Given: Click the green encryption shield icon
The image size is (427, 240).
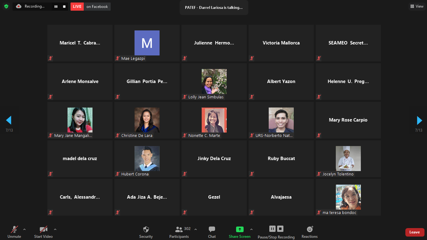Looking at the screenshot, I should pyautogui.click(x=6, y=6).
